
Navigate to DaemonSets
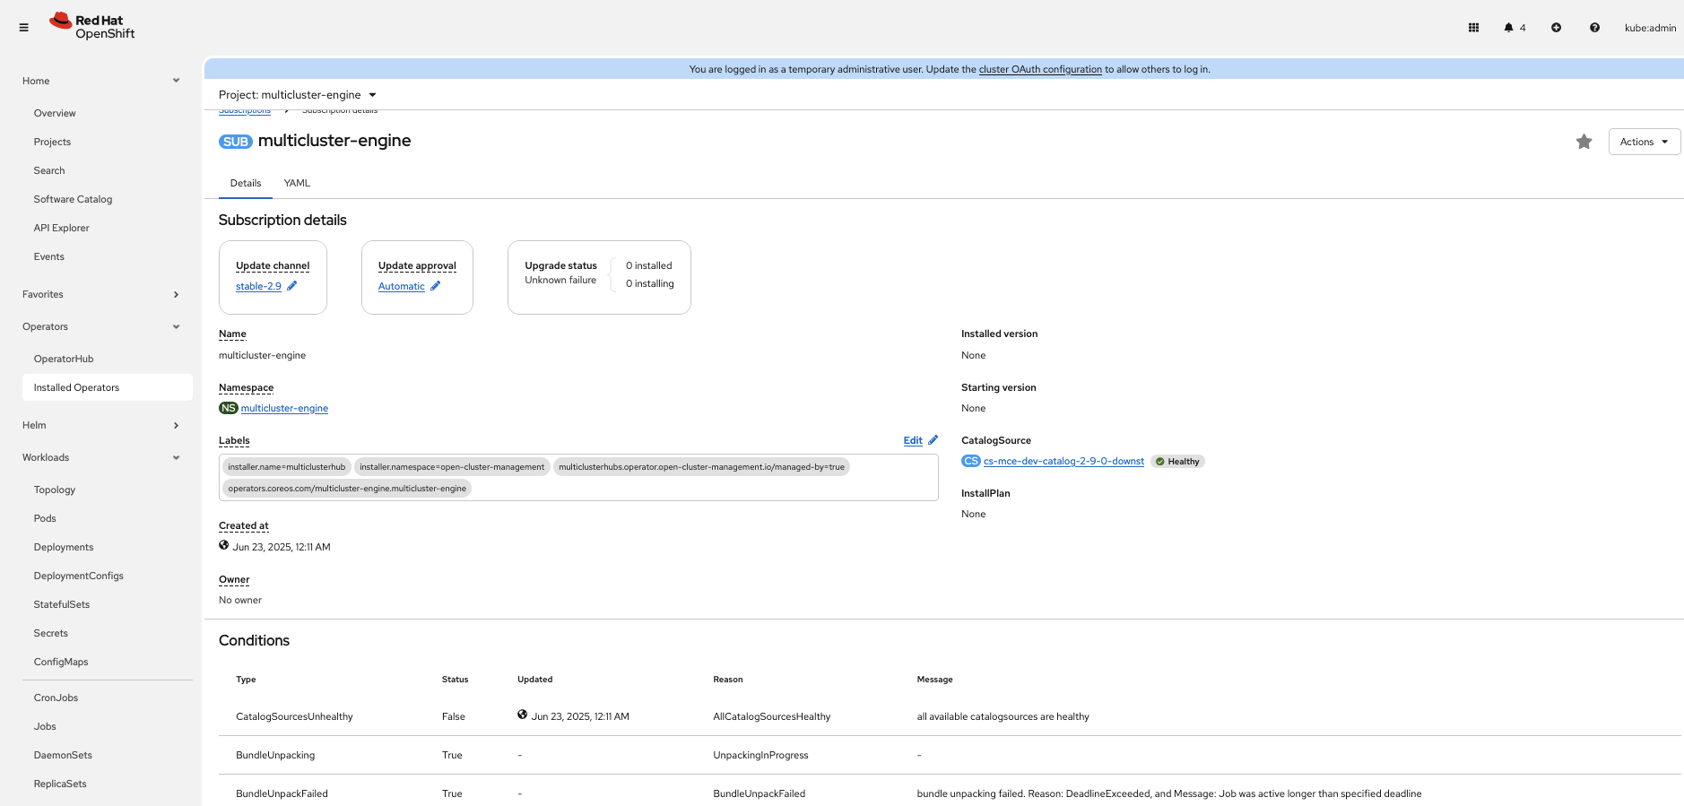click(x=63, y=755)
